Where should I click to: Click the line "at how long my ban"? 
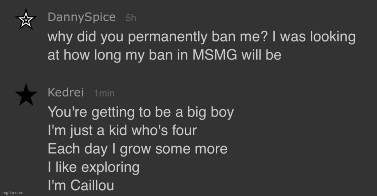point(164,55)
